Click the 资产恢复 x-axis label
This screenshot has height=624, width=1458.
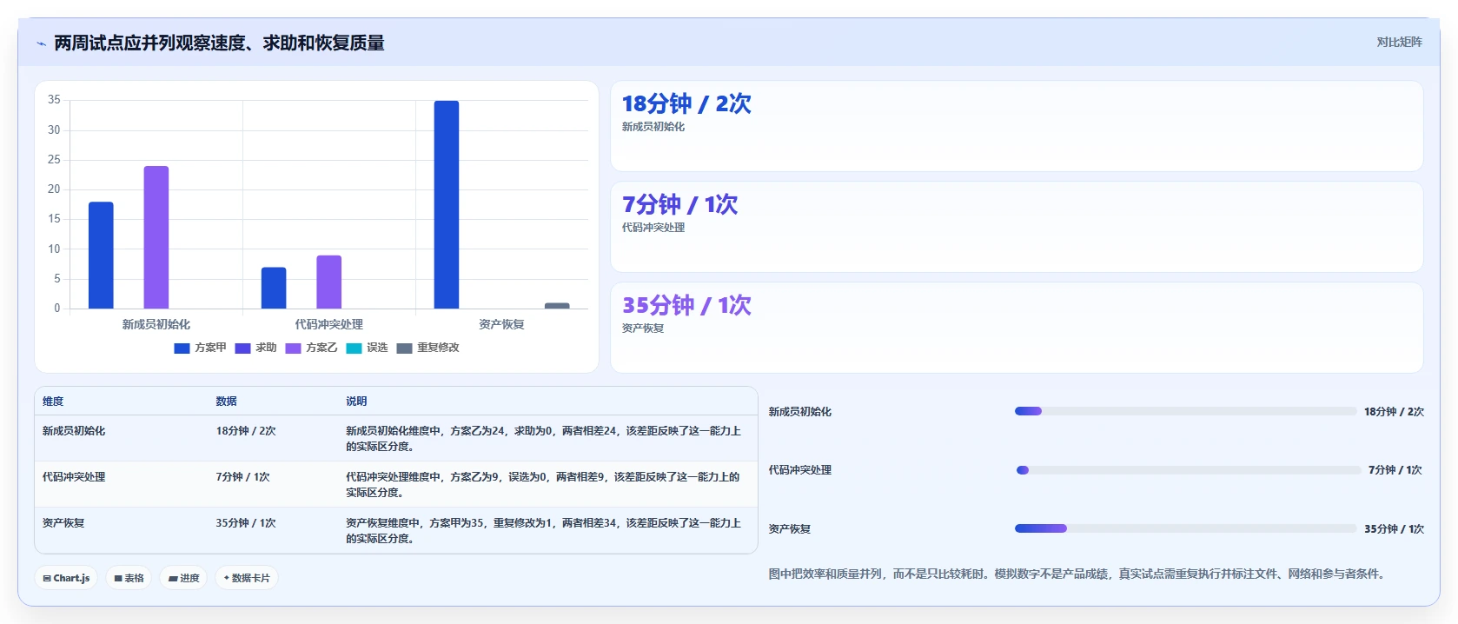click(501, 324)
